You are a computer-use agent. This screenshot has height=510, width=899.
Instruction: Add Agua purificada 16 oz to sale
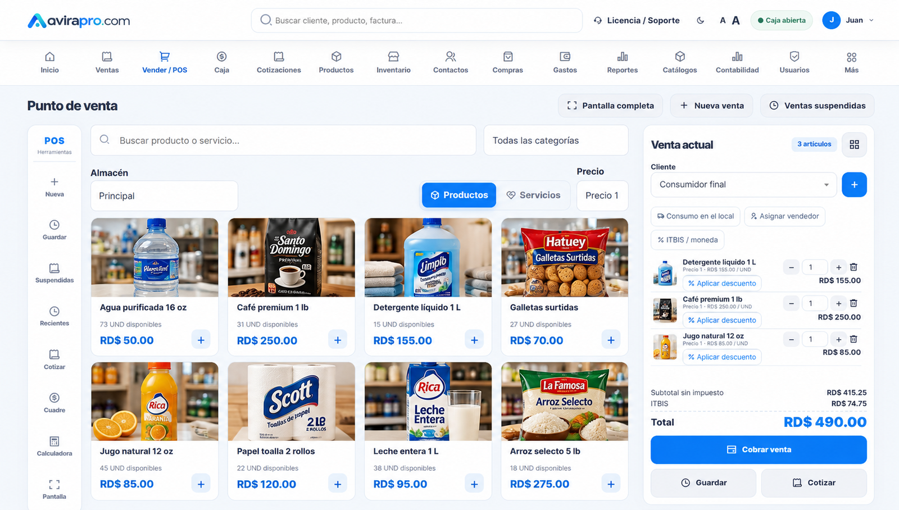(201, 340)
